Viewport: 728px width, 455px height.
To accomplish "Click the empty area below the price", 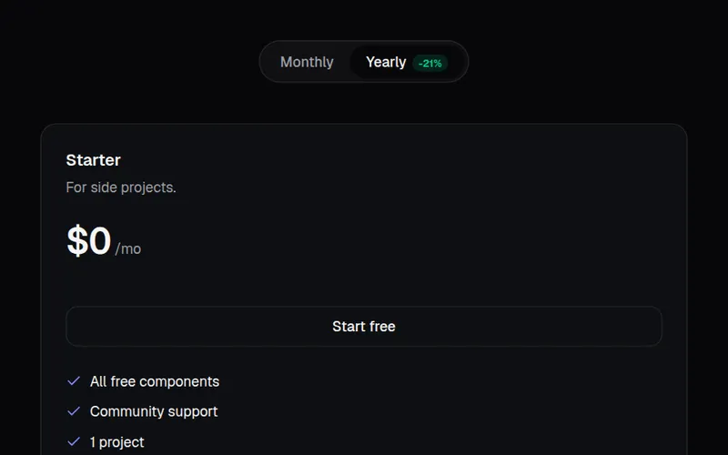I will 363,282.
